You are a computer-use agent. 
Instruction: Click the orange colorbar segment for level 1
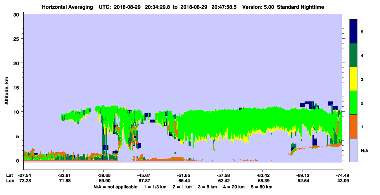[353, 126]
